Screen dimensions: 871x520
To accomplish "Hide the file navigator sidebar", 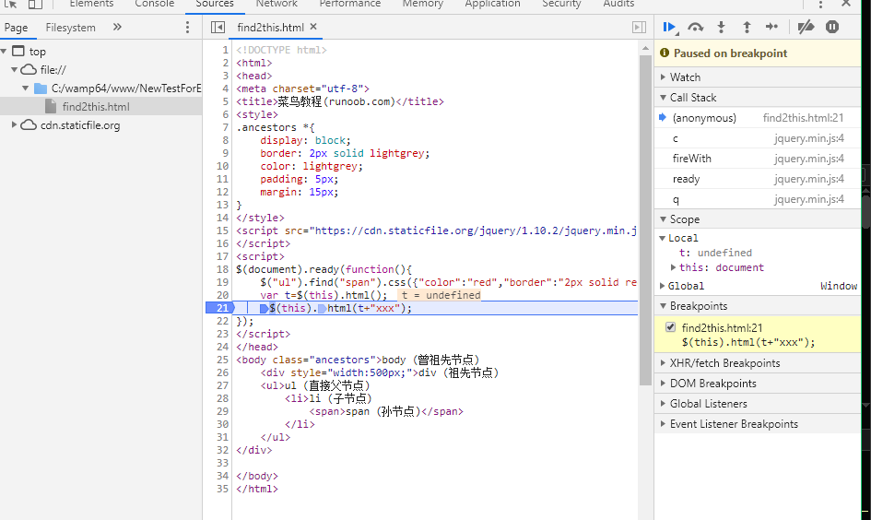I will tap(218, 28).
